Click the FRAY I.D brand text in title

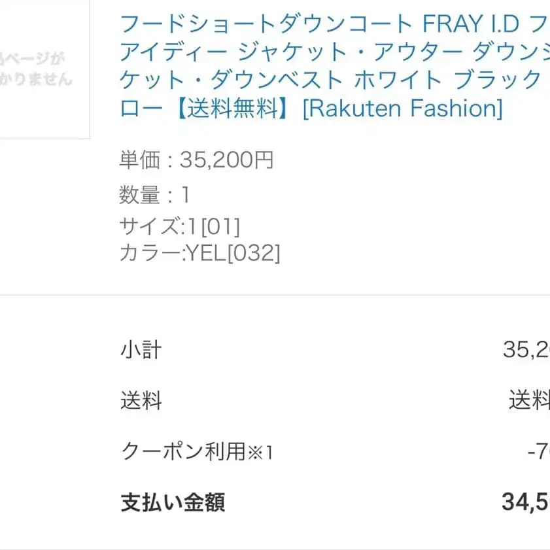(x=471, y=25)
